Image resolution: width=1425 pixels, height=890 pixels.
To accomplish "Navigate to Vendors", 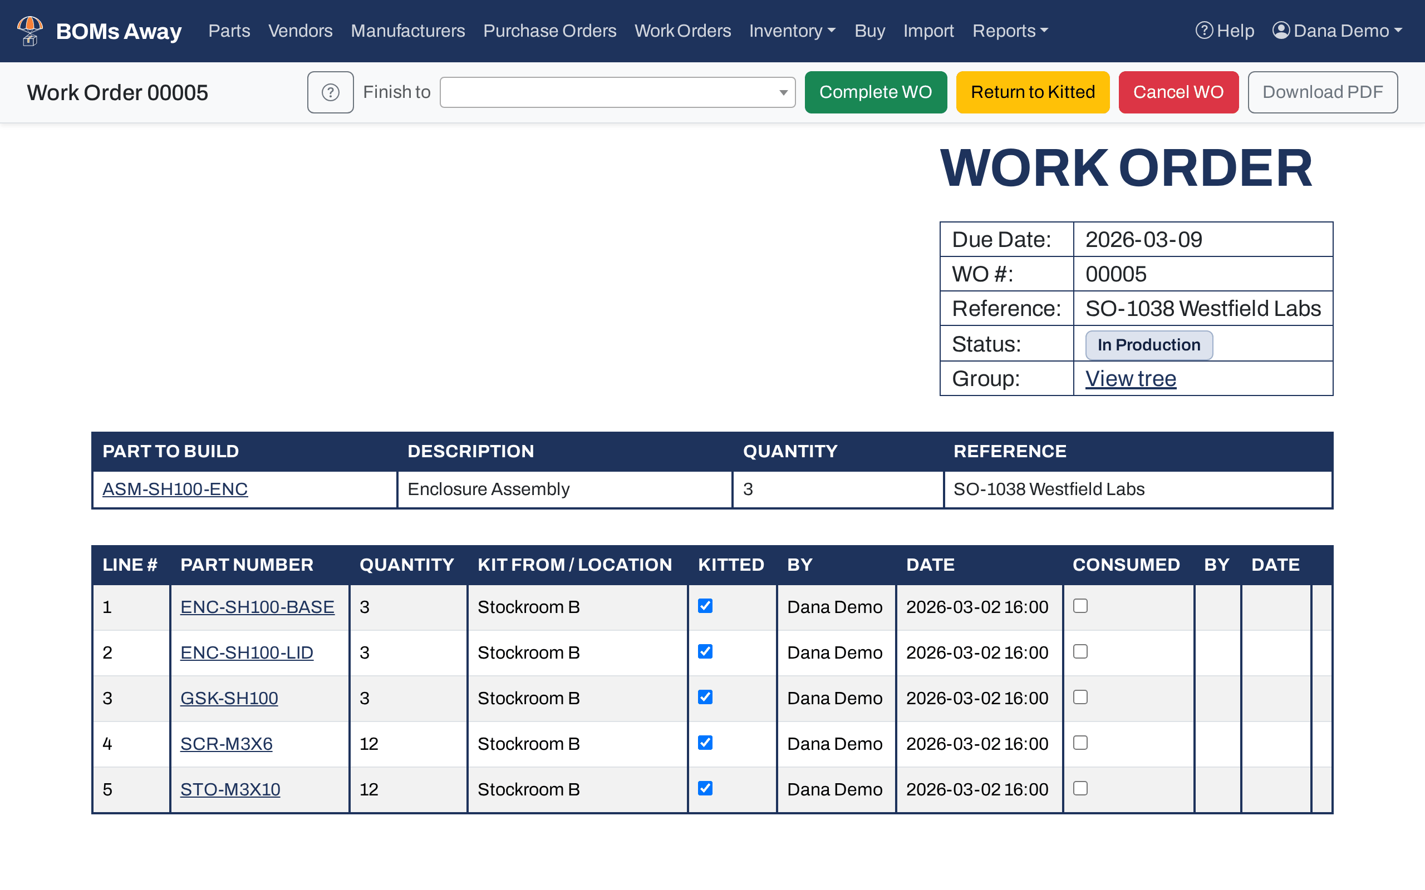I will [301, 31].
